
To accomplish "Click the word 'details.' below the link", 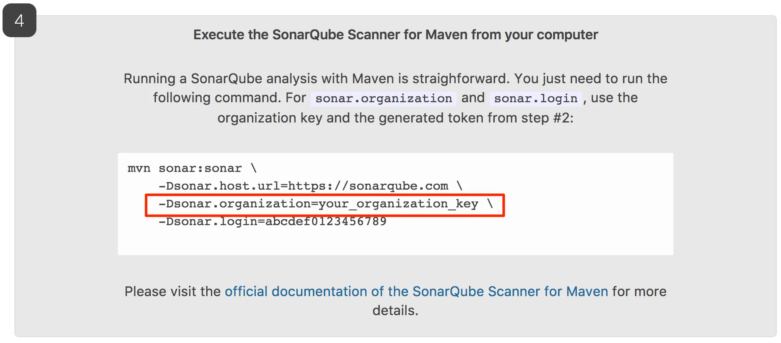I will click(395, 310).
